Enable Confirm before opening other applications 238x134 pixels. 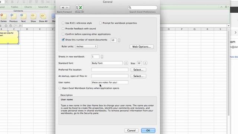[x=63, y=34]
